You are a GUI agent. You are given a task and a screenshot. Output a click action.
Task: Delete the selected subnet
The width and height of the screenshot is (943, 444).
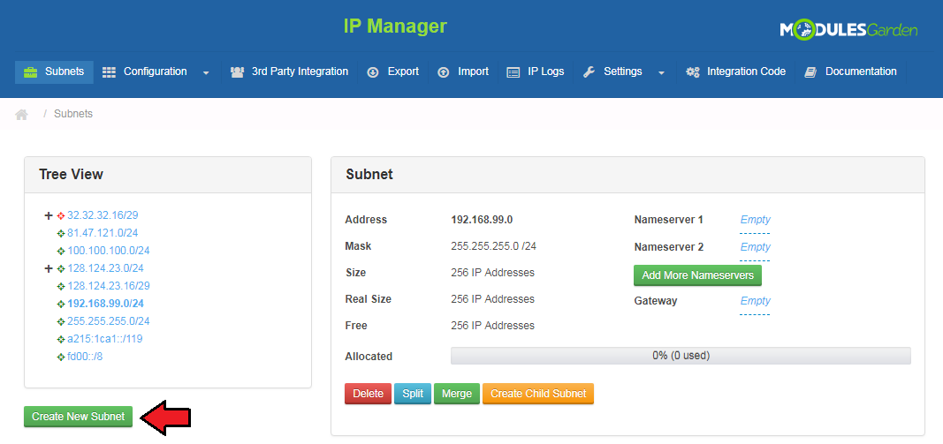[368, 395]
